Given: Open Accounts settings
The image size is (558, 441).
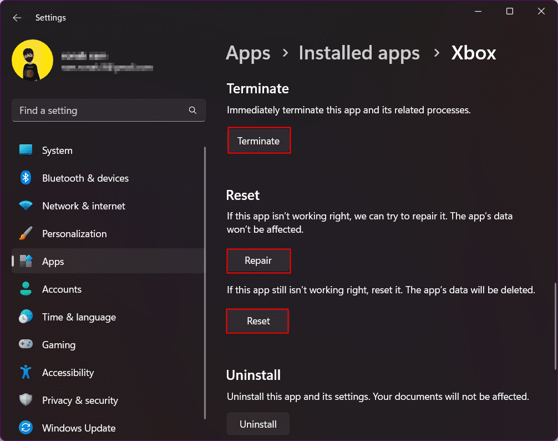Looking at the screenshot, I should point(108,289).
